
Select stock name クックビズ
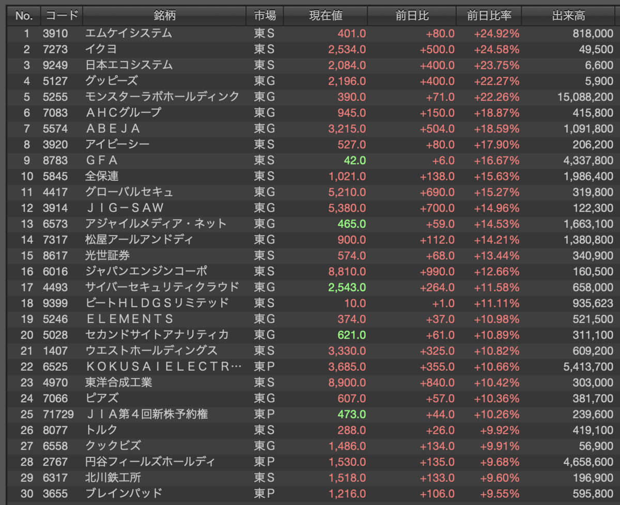[x=113, y=446]
